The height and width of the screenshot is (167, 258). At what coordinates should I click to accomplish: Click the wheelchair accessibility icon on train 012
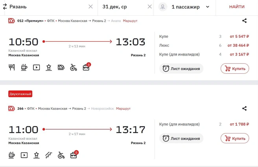pyautogui.click(x=74, y=67)
